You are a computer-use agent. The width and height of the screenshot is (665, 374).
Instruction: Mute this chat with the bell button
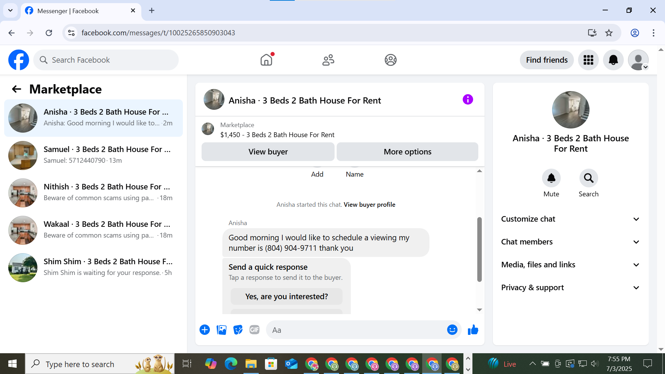(x=551, y=178)
